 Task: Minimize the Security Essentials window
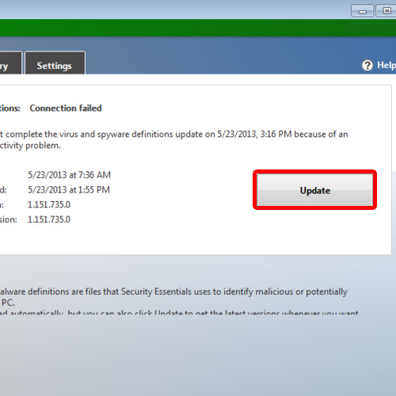point(362,11)
